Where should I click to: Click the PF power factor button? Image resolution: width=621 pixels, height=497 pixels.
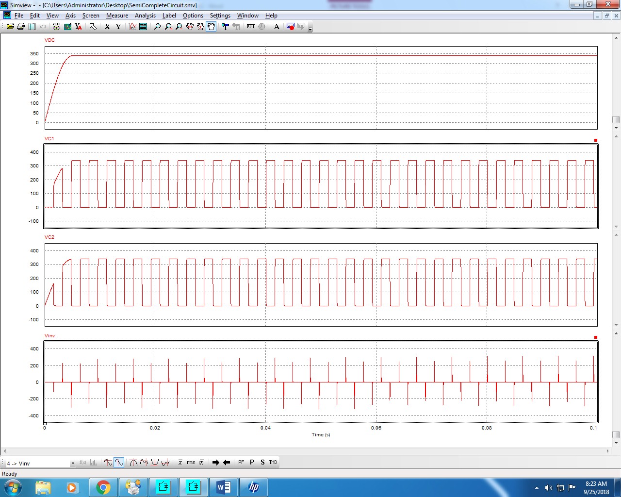click(x=241, y=463)
